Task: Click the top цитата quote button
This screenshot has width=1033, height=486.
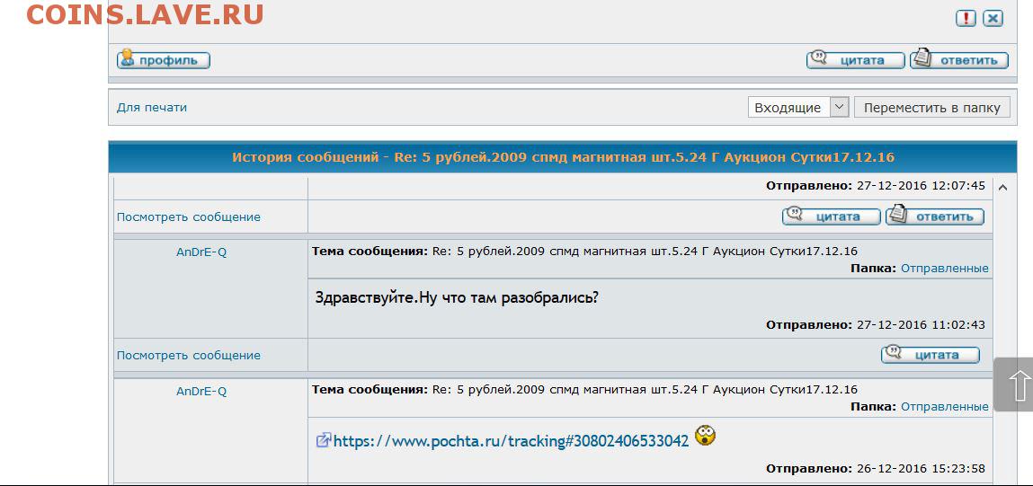Action: (x=855, y=60)
